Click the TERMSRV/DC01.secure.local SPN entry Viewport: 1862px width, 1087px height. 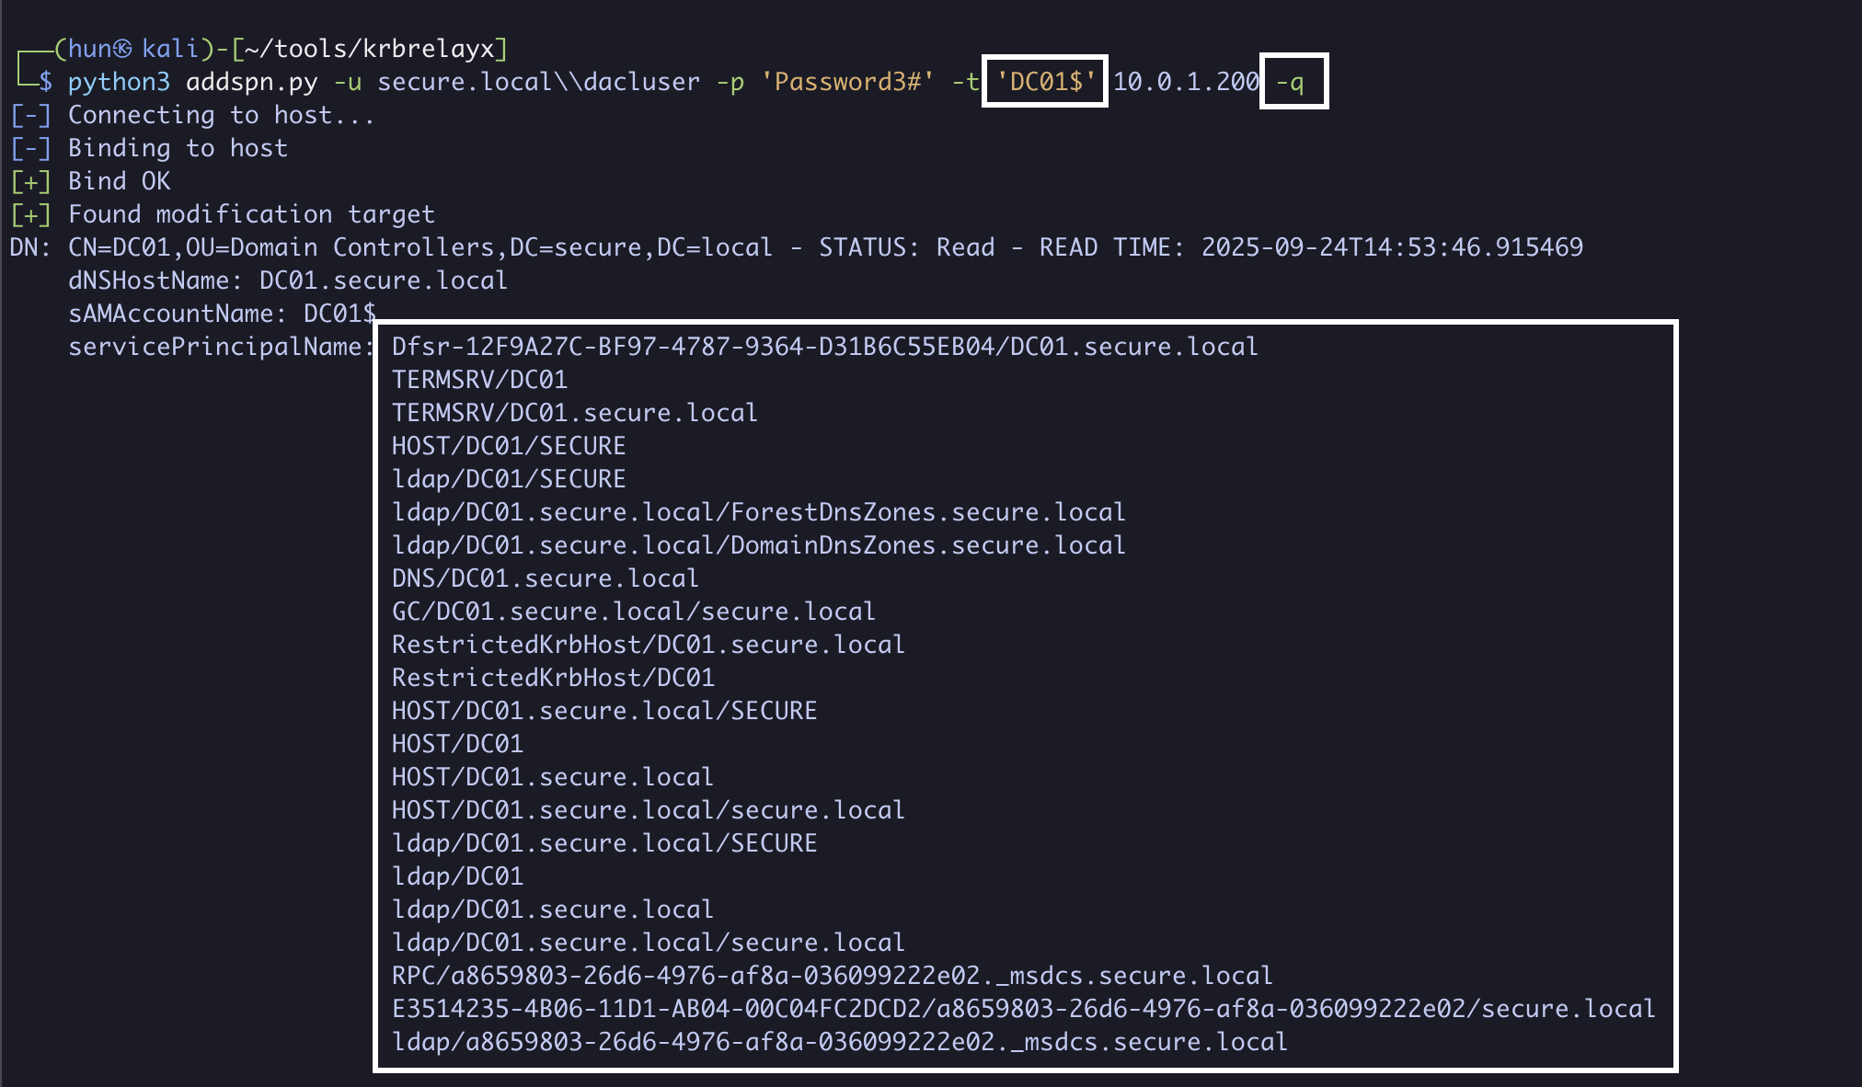click(x=574, y=413)
